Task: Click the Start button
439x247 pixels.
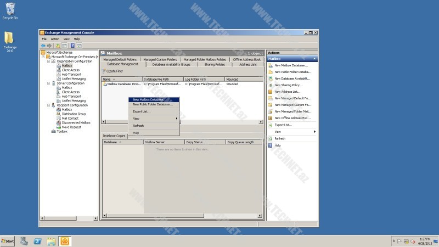Action: [x=8, y=241]
